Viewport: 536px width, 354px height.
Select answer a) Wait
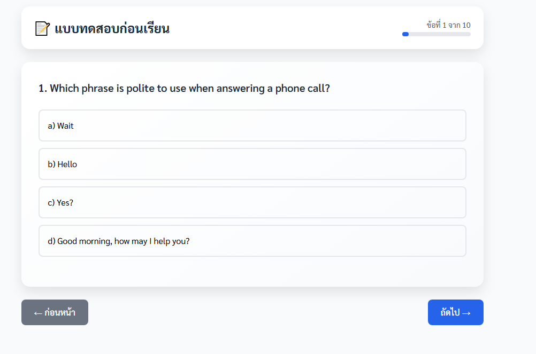point(252,125)
